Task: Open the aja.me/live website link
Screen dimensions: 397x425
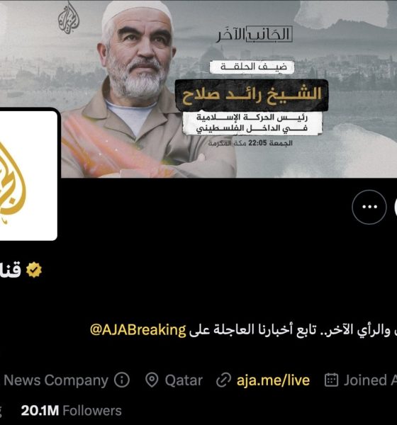Action: 273,380
